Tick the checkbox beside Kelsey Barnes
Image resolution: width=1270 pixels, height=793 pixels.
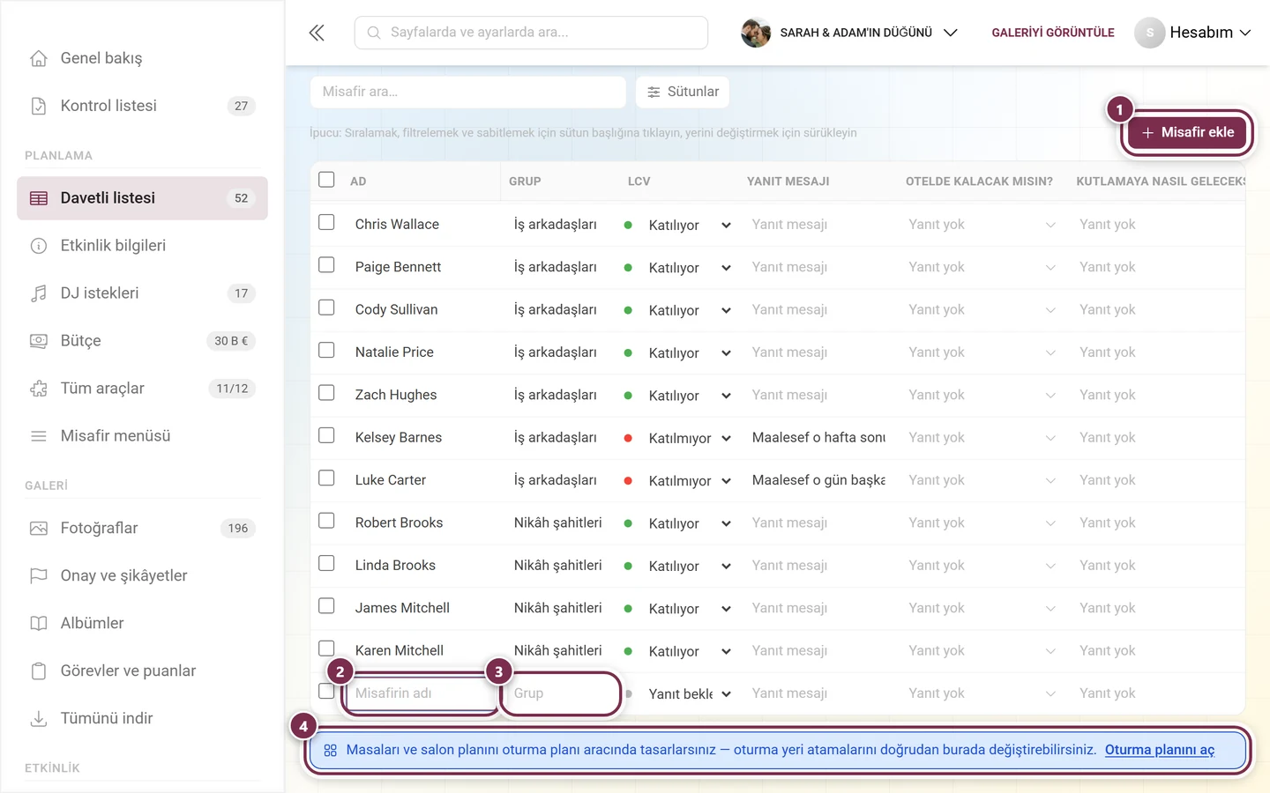click(326, 436)
